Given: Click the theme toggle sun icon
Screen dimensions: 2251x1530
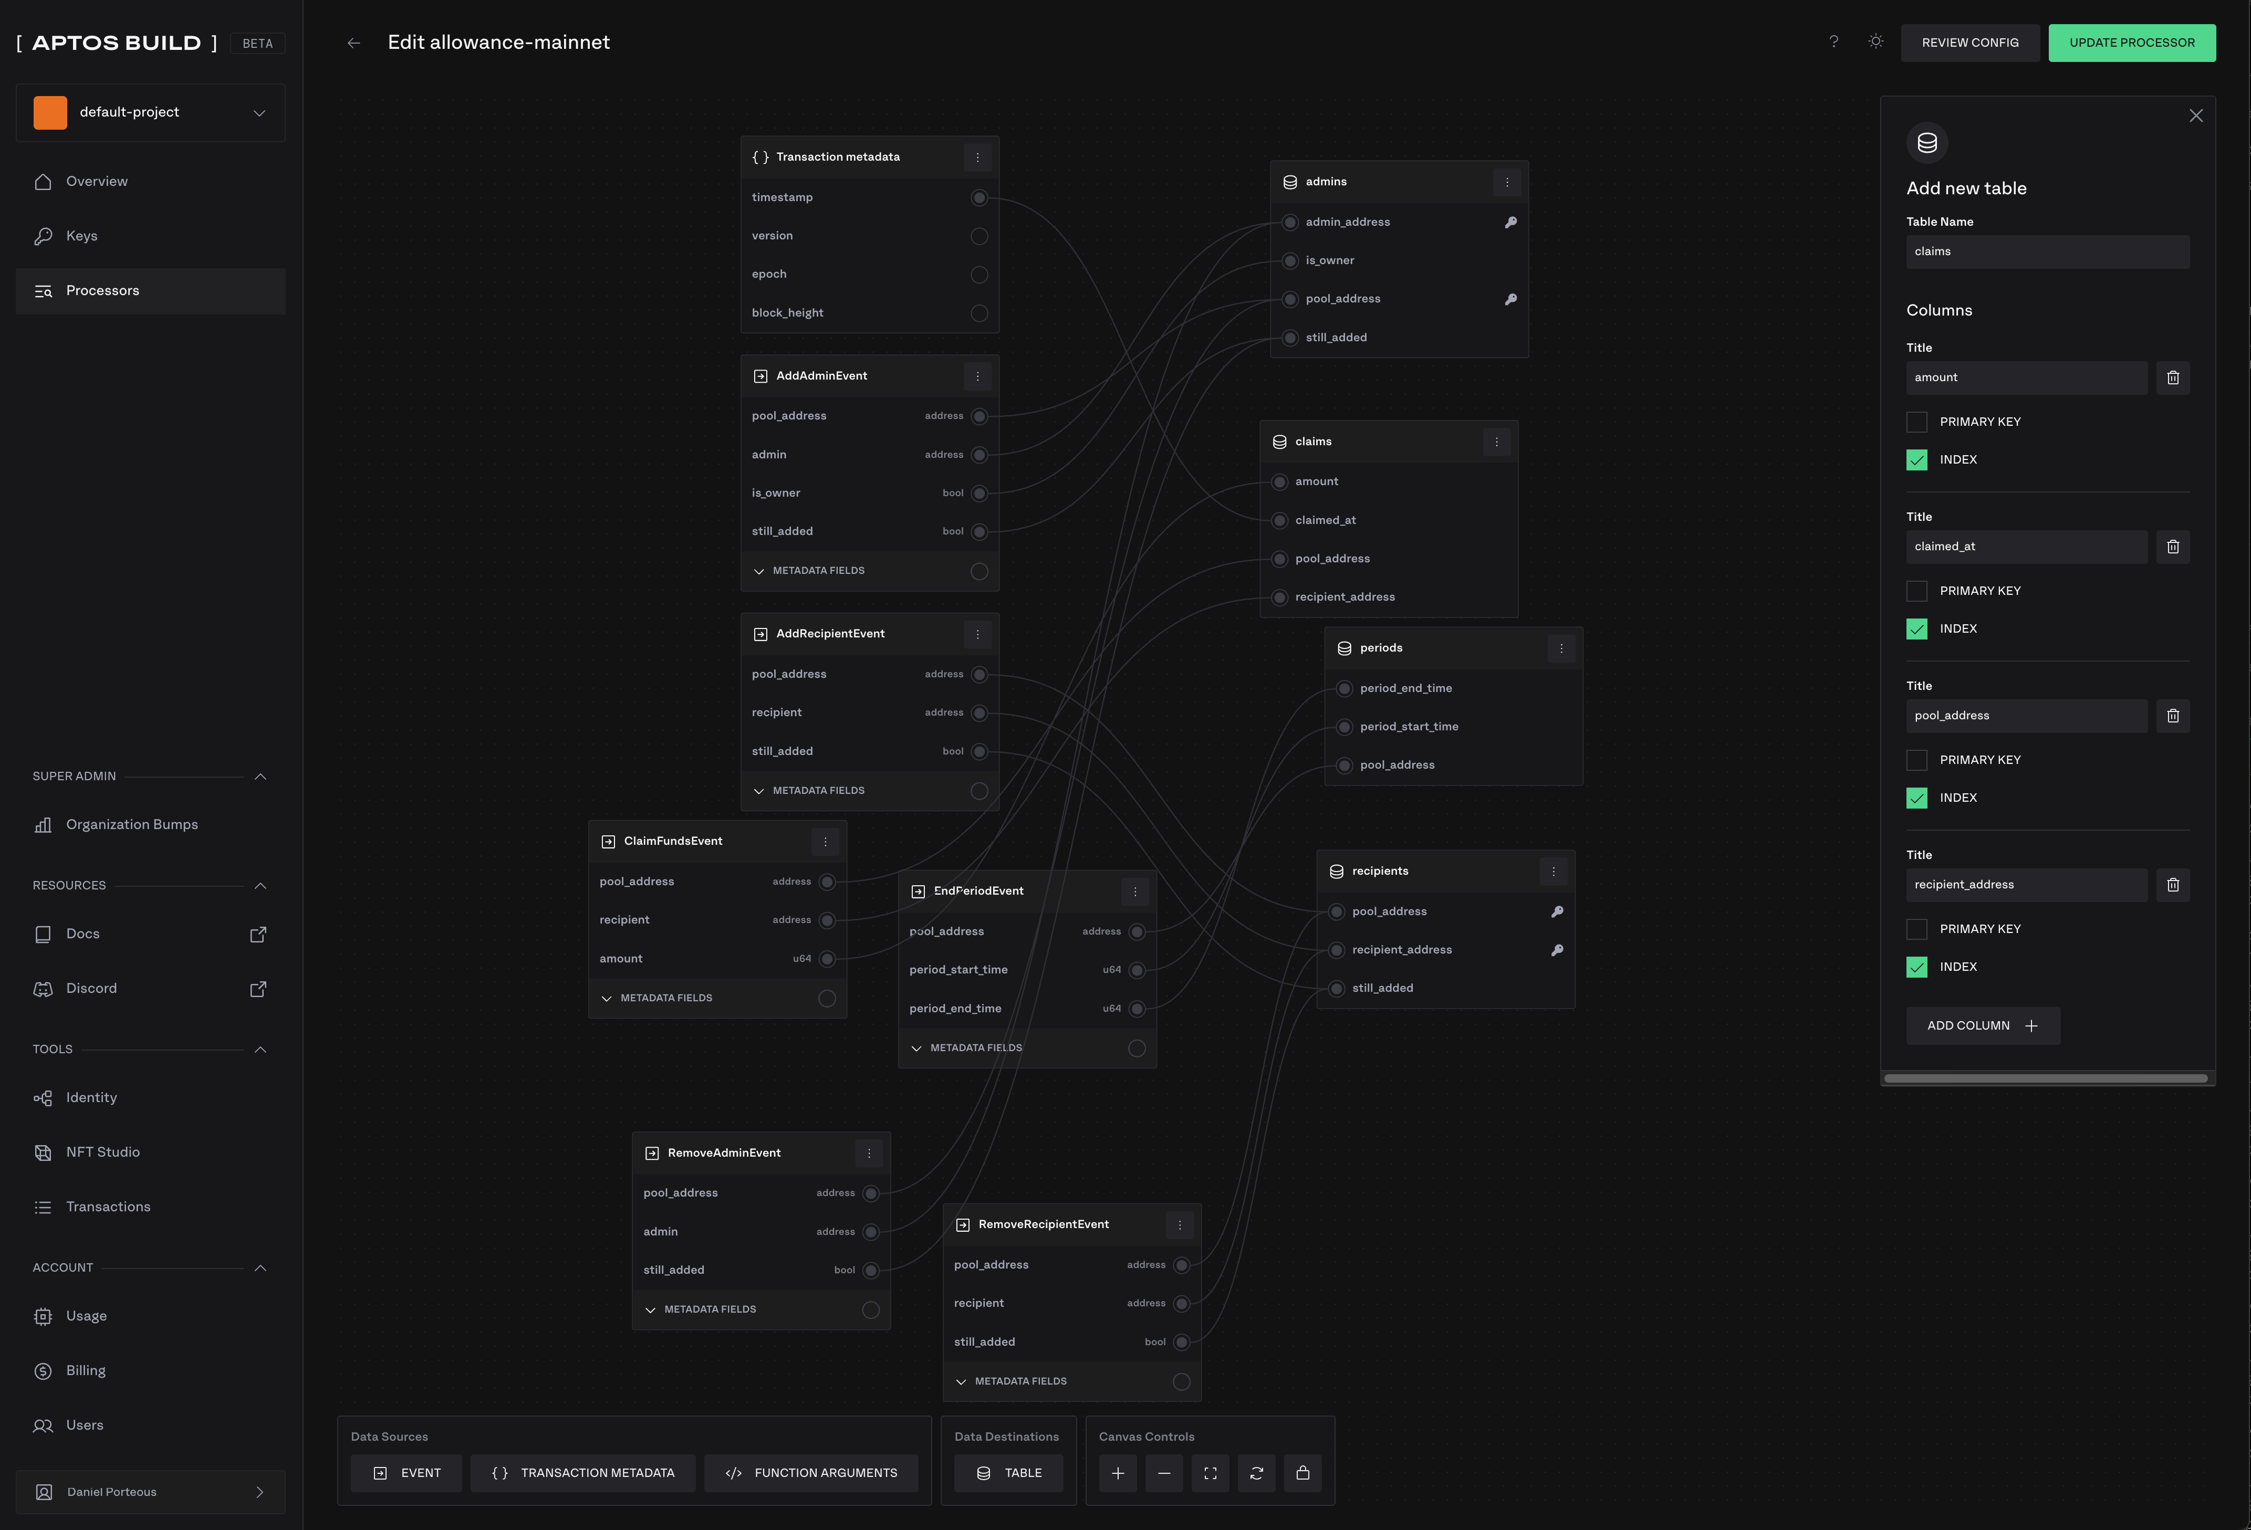Looking at the screenshot, I should point(1876,41).
